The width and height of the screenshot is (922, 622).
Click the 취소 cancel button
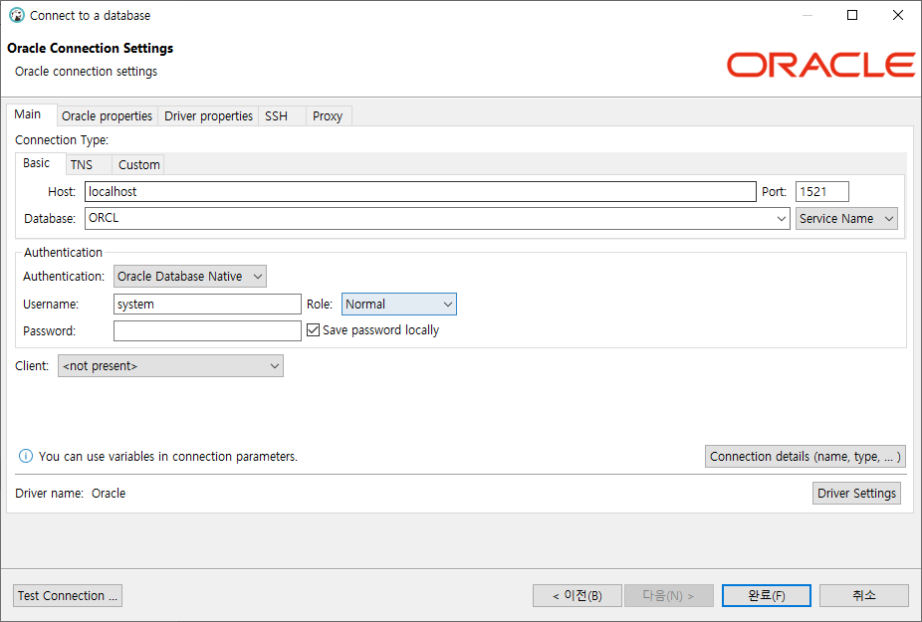click(x=864, y=595)
